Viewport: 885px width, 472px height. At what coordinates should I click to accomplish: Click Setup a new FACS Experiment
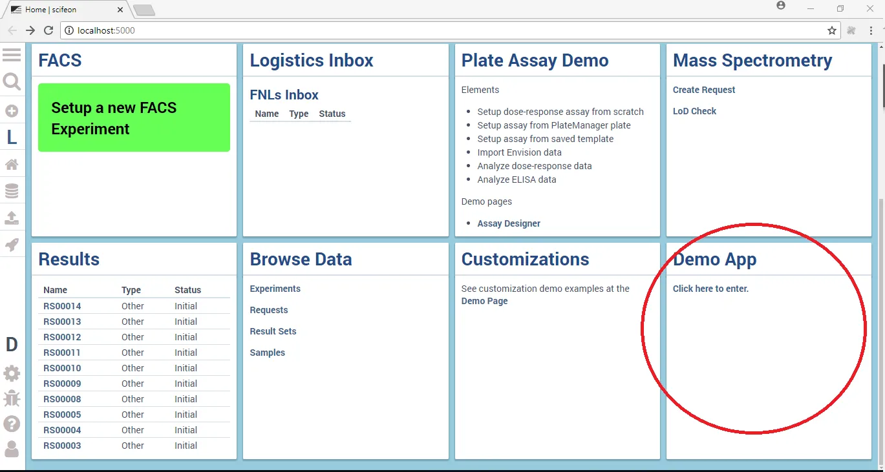[134, 118]
